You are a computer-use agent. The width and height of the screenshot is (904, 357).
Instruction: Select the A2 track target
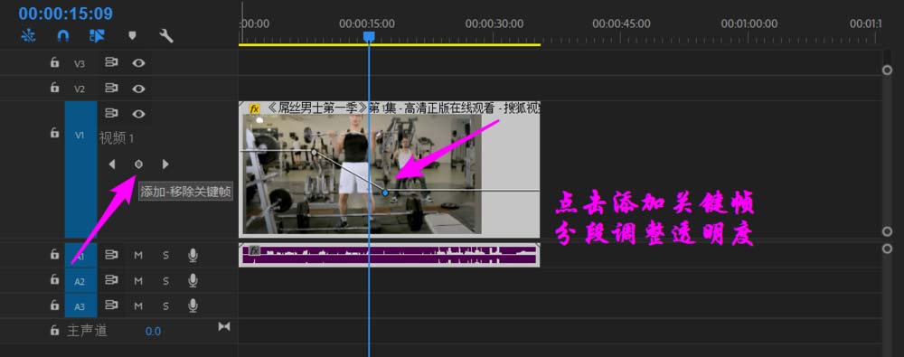80,281
